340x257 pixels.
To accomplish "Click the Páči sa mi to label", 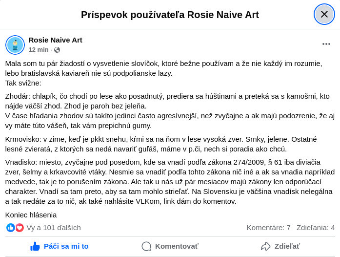I will click(66, 246).
